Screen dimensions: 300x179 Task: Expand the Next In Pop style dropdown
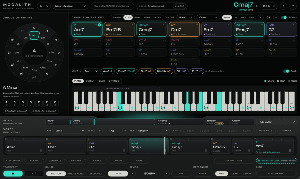point(91,71)
